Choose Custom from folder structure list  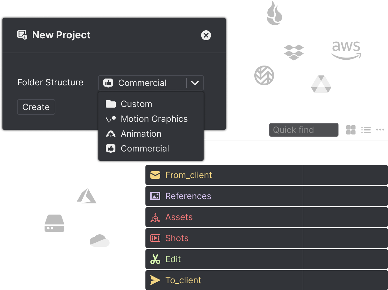click(136, 104)
